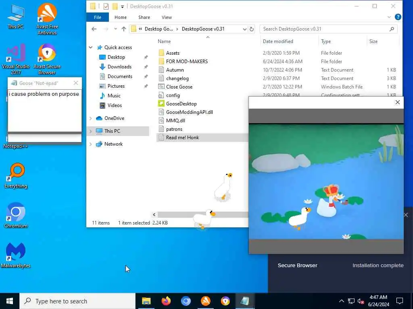Expand the OneDrive tree node
Image resolution: width=413 pixels, height=309 pixels.
point(91,118)
